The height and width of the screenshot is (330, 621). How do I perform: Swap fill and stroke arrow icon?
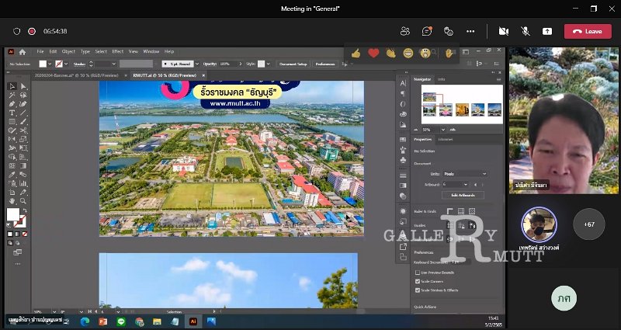point(25,210)
